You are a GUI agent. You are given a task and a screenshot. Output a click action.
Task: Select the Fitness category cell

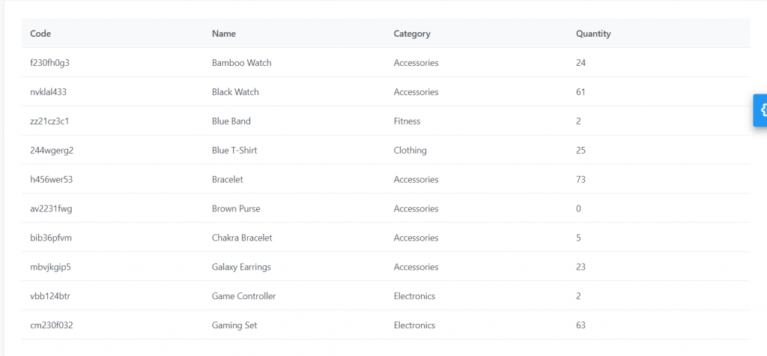pos(407,121)
